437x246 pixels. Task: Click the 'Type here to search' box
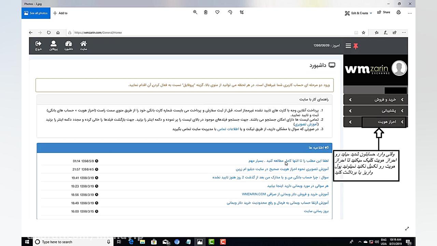tap(73, 242)
